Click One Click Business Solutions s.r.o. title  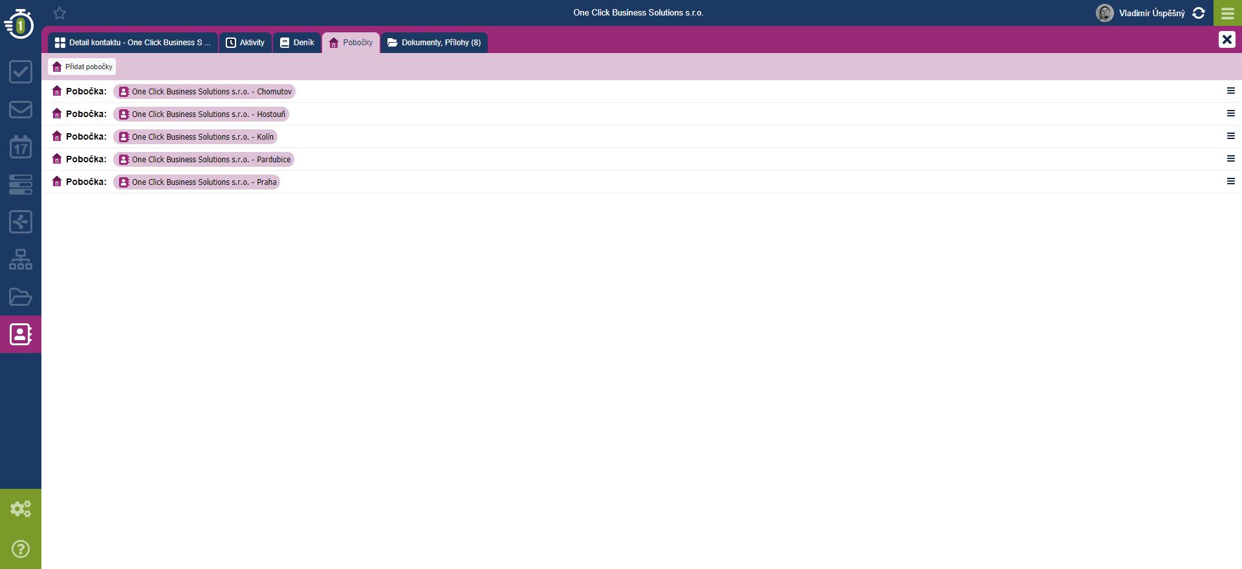638,13
